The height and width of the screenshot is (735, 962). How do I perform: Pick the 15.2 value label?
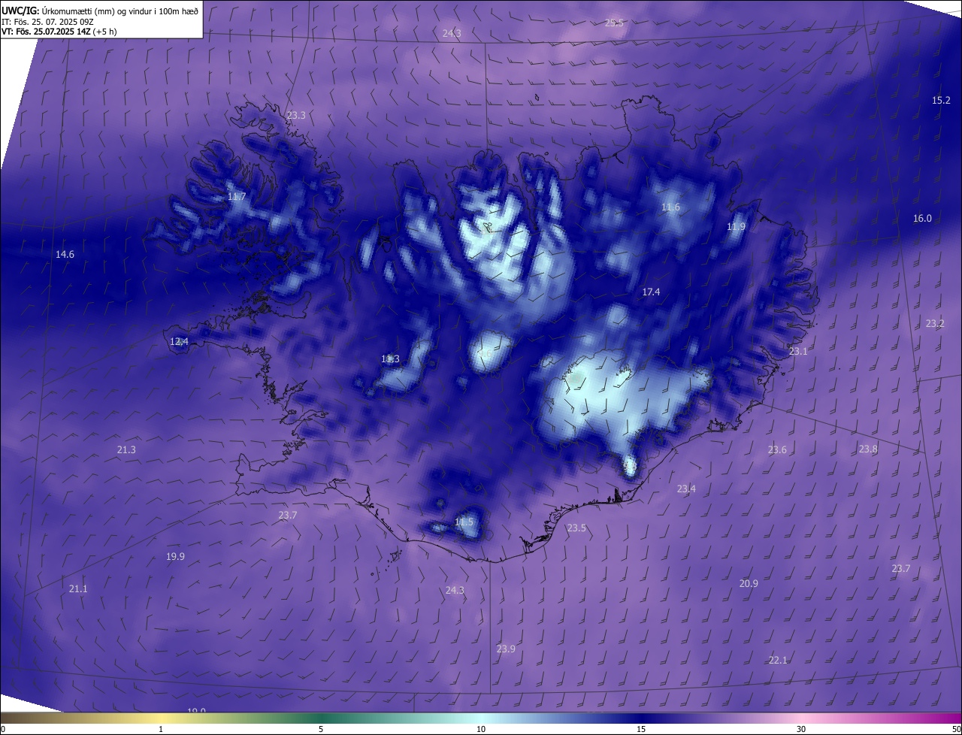point(941,101)
